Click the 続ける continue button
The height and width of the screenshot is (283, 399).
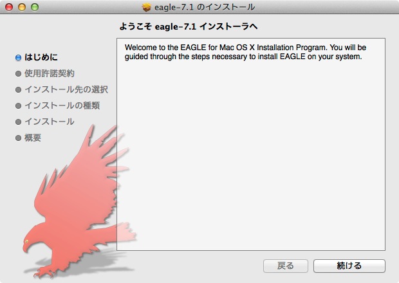click(349, 266)
